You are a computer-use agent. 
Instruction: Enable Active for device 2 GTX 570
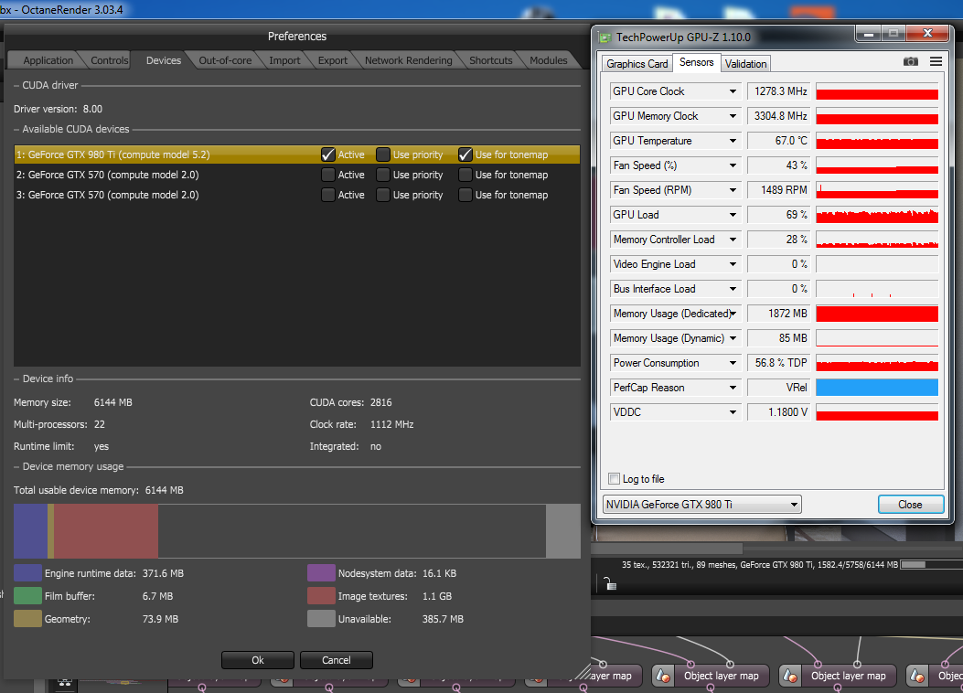328,175
